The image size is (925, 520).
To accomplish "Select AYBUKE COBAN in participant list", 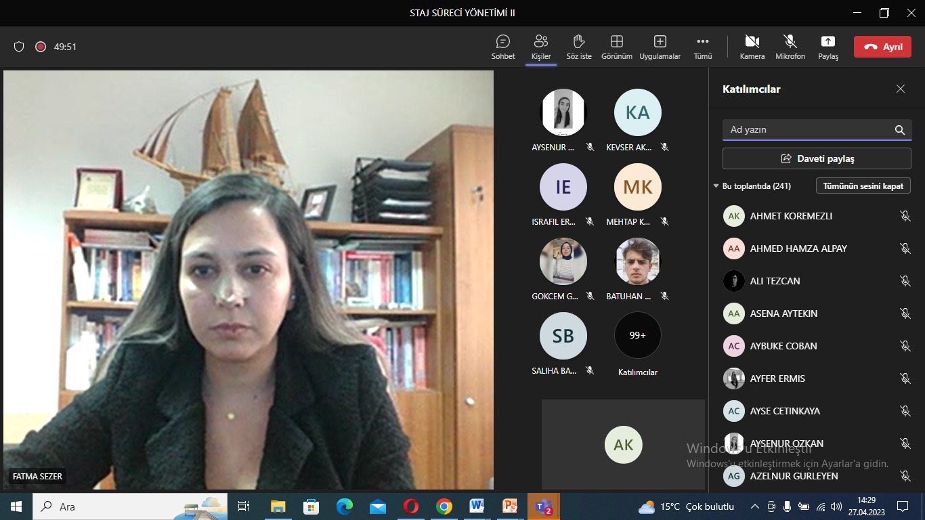I will coord(817,346).
